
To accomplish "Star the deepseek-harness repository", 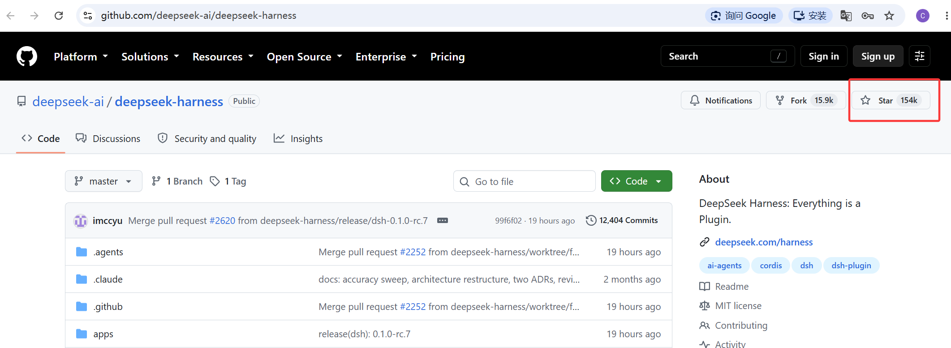I will (x=891, y=100).
